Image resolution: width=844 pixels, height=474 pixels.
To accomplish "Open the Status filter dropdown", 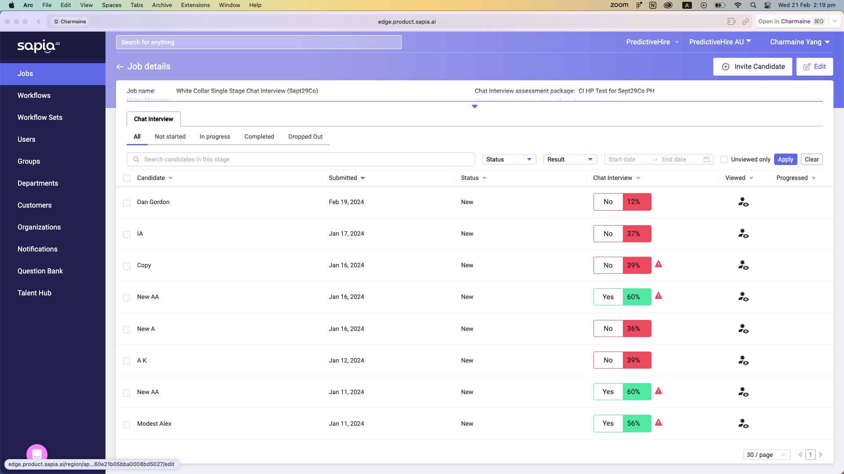I will 509,159.
